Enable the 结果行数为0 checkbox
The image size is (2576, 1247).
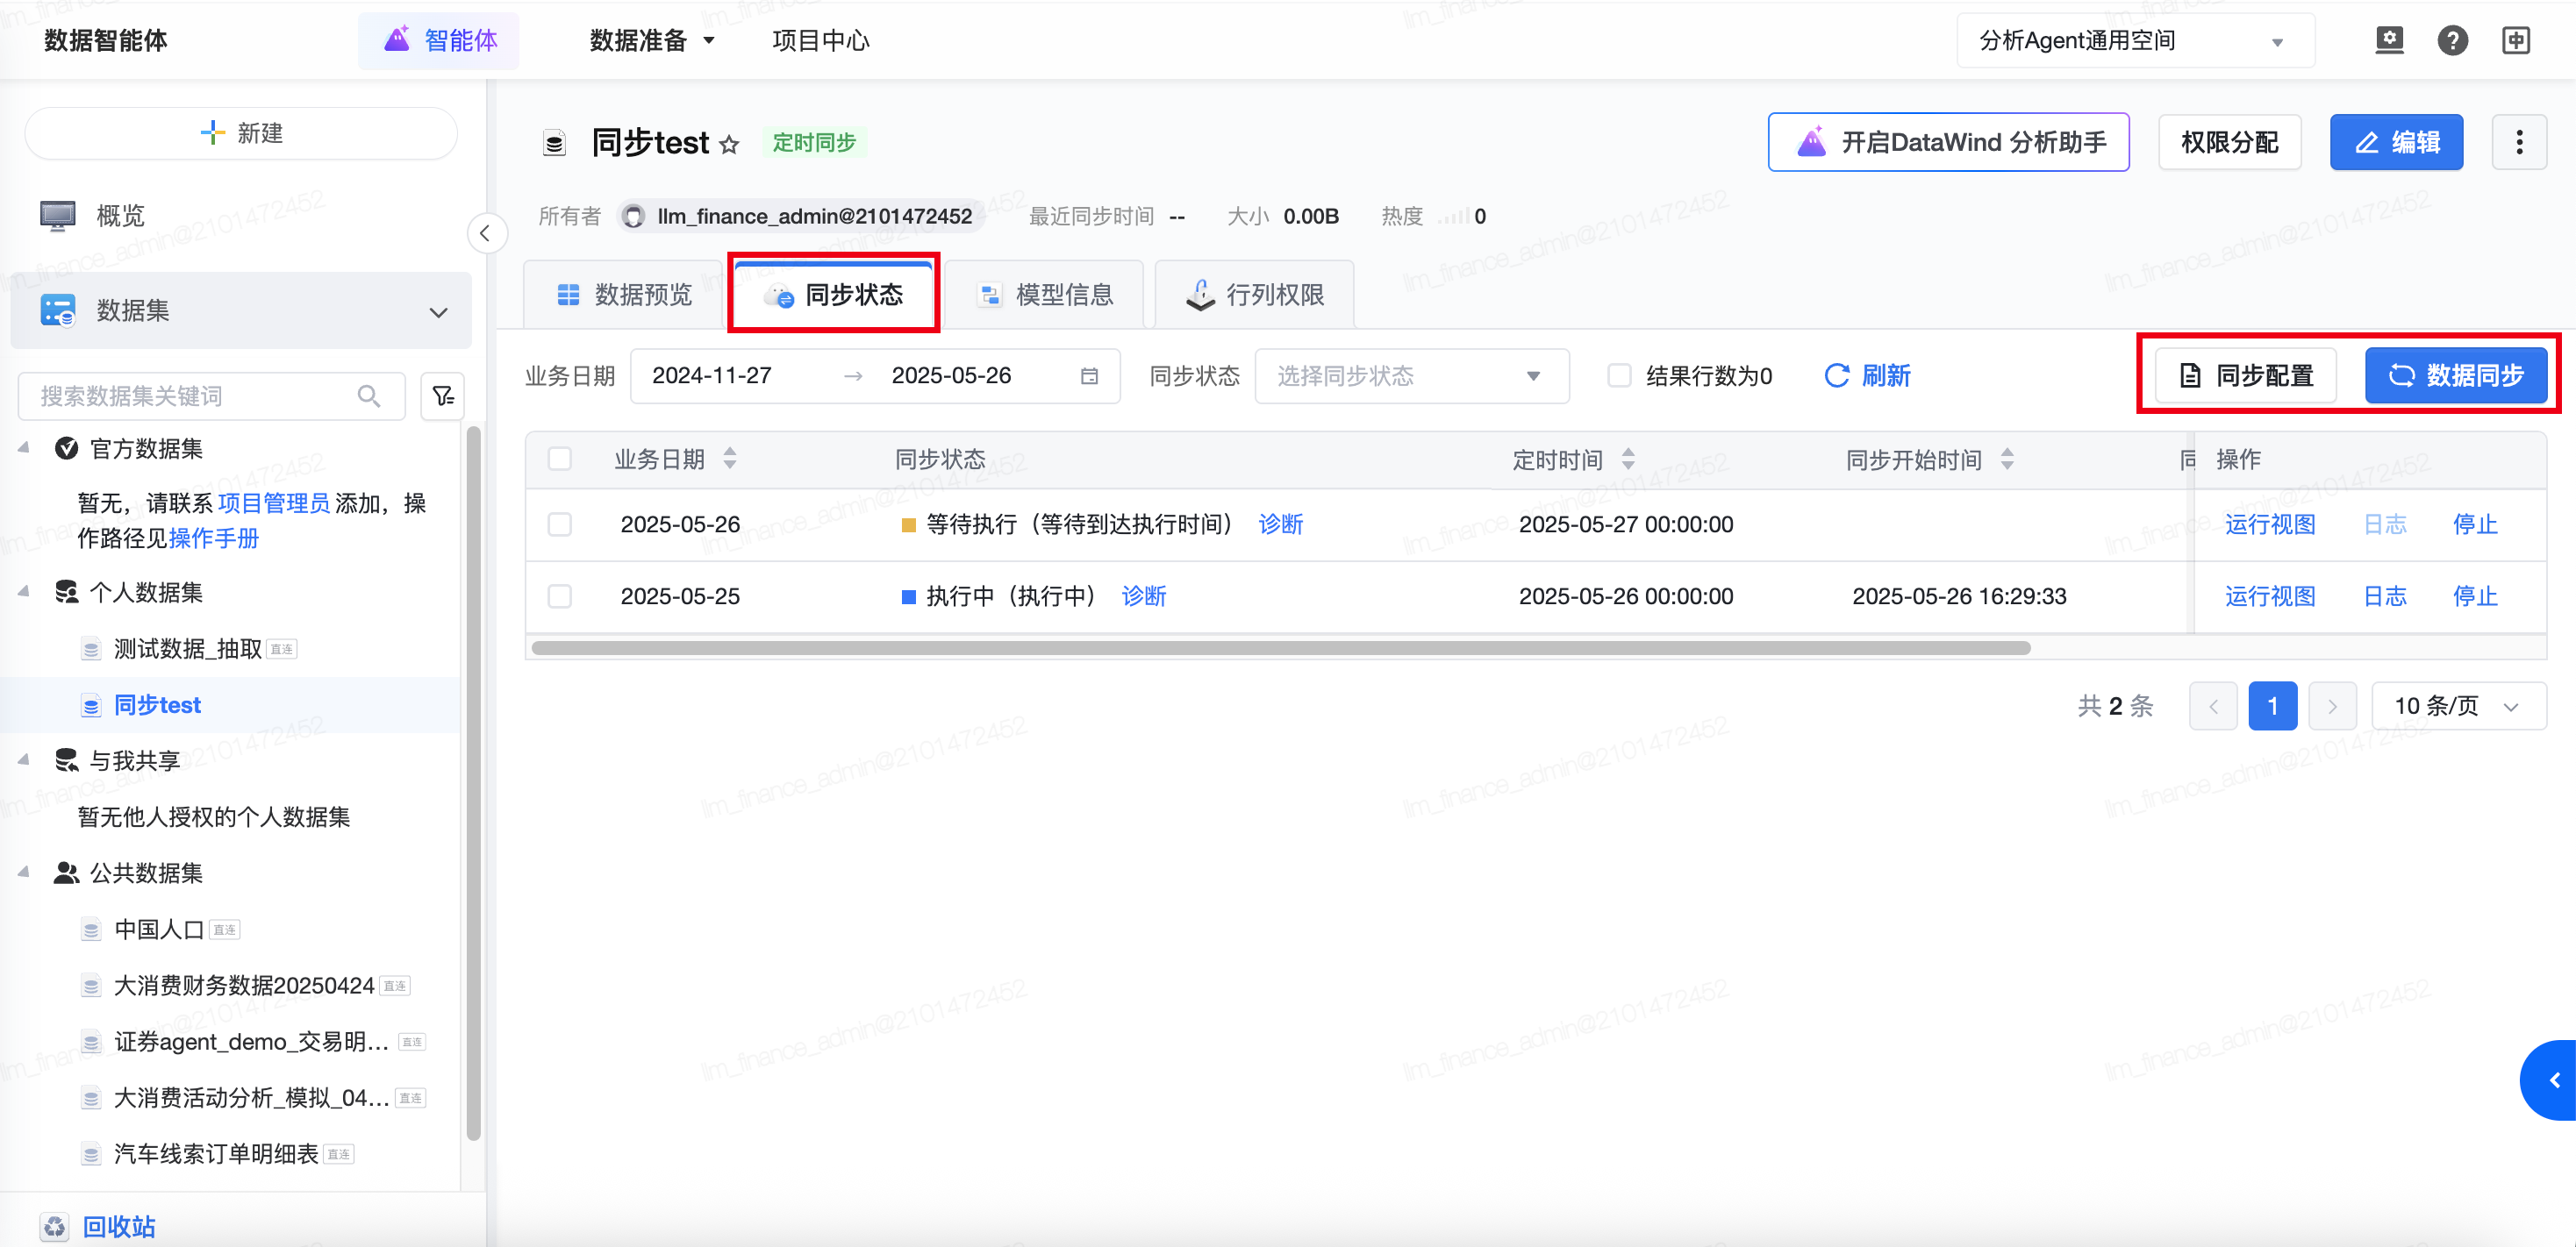coord(1619,377)
